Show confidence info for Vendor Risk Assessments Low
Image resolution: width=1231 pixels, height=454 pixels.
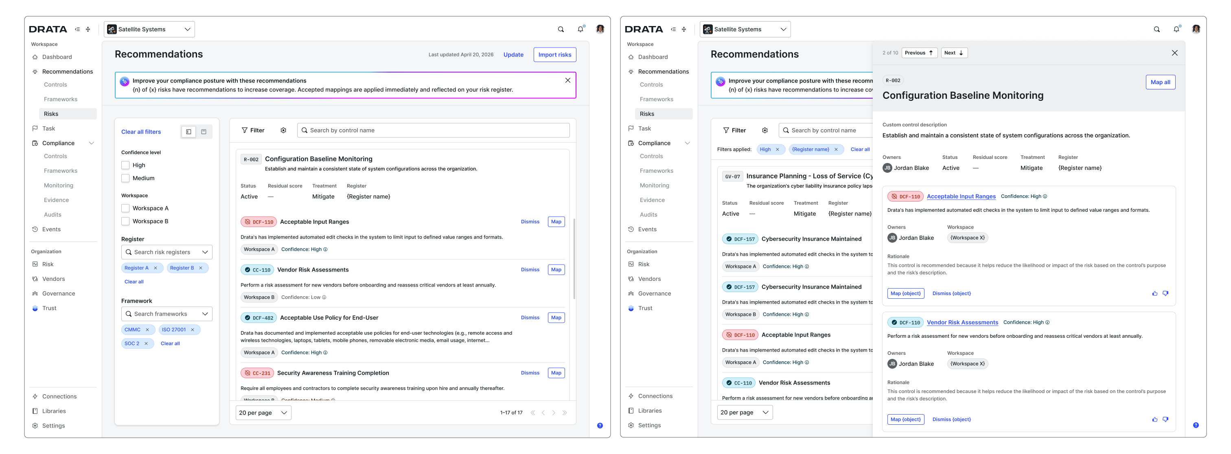coord(324,297)
